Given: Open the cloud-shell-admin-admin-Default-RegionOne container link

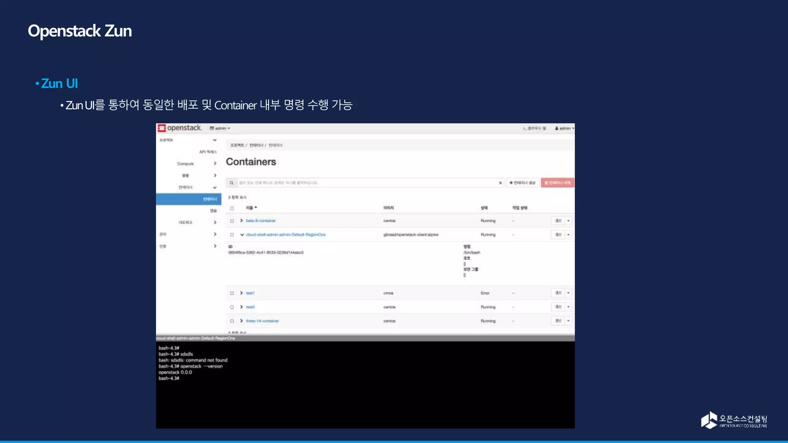Looking at the screenshot, I should tap(285, 235).
